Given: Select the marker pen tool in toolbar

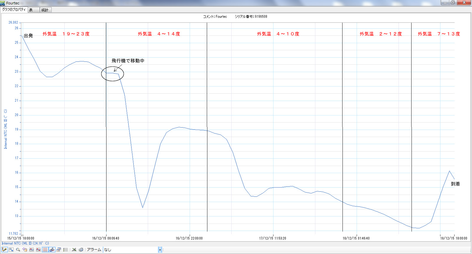Looking at the screenshot, I should point(4,250).
